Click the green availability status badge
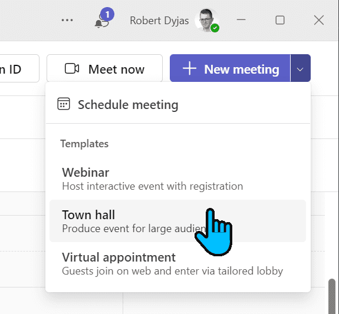339x314 pixels. point(215,28)
